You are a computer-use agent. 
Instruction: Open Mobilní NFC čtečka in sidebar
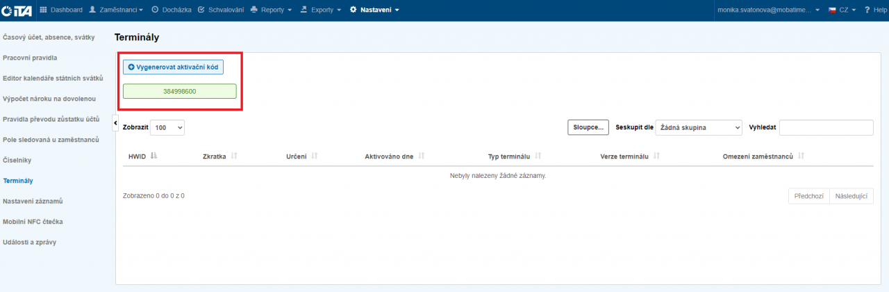(33, 222)
